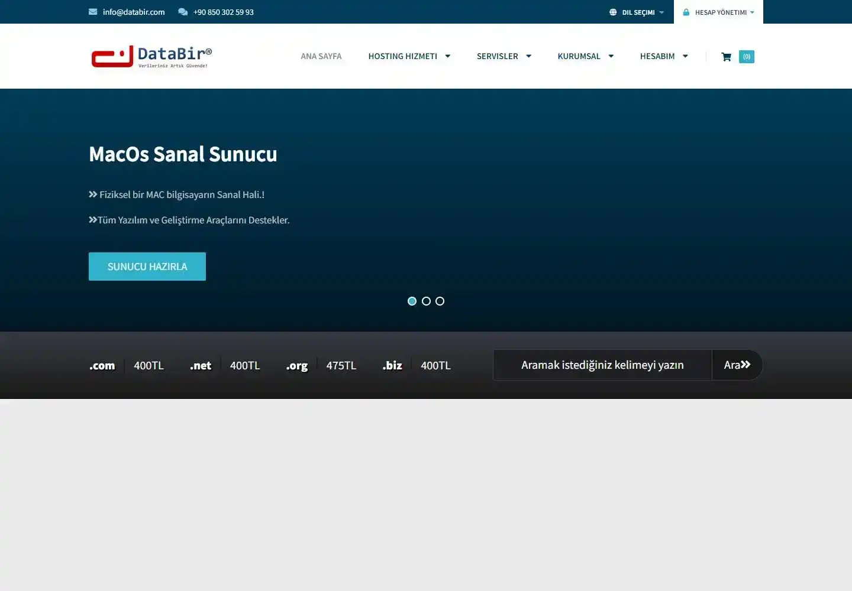Click the SUNUCU HAZIRLA button

(147, 267)
